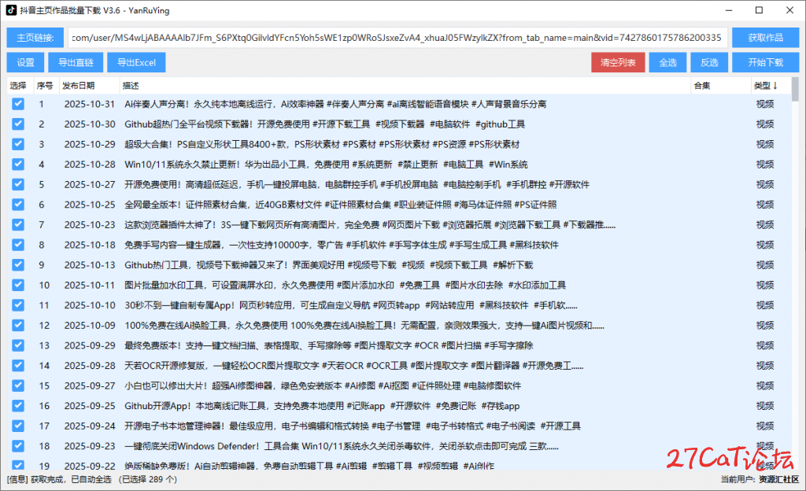The width and height of the screenshot is (806, 491).
Task: Export list with the 导出Excel button
Action: [137, 62]
